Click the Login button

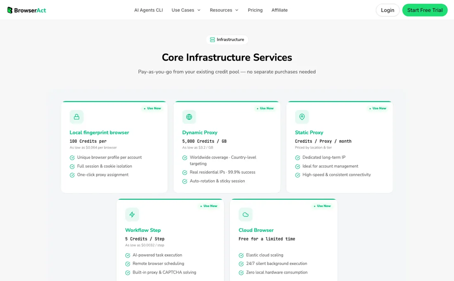click(x=388, y=10)
